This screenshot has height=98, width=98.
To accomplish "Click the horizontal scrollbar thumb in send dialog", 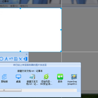I will [11, 90].
